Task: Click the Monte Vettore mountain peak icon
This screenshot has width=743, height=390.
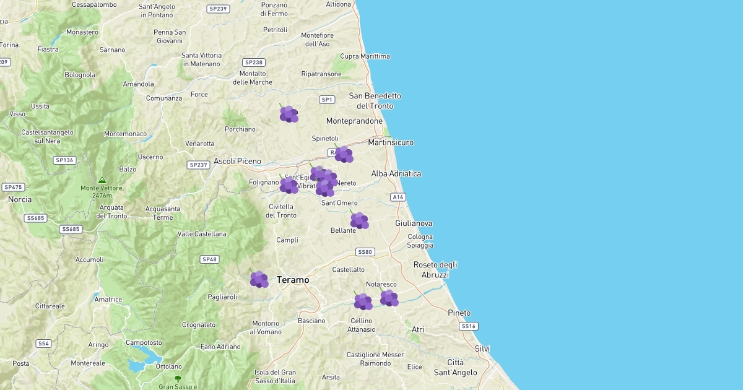Action: [102, 180]
